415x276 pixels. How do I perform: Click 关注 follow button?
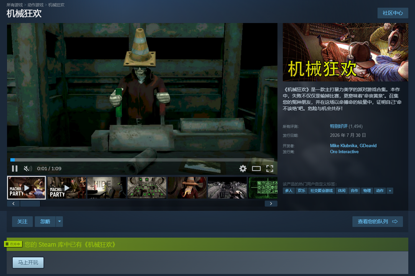(22, 222)
